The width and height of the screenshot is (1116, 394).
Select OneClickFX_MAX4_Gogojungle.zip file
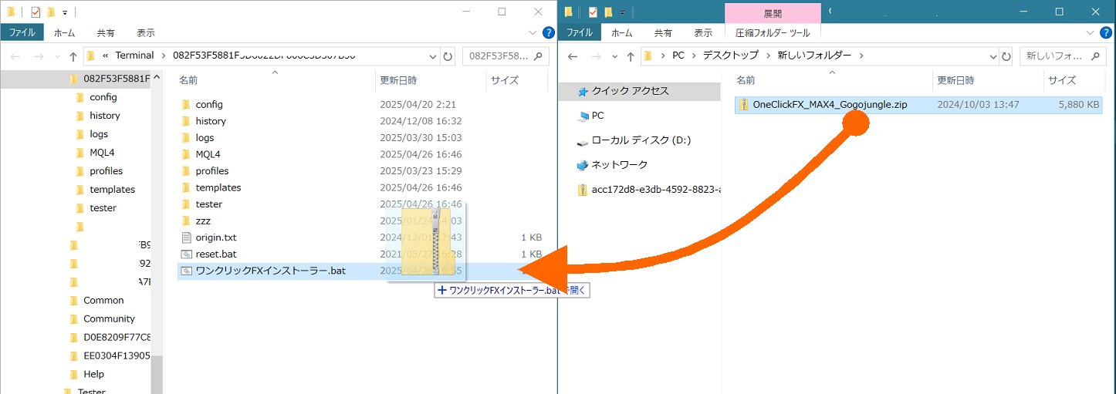point(918,105)
